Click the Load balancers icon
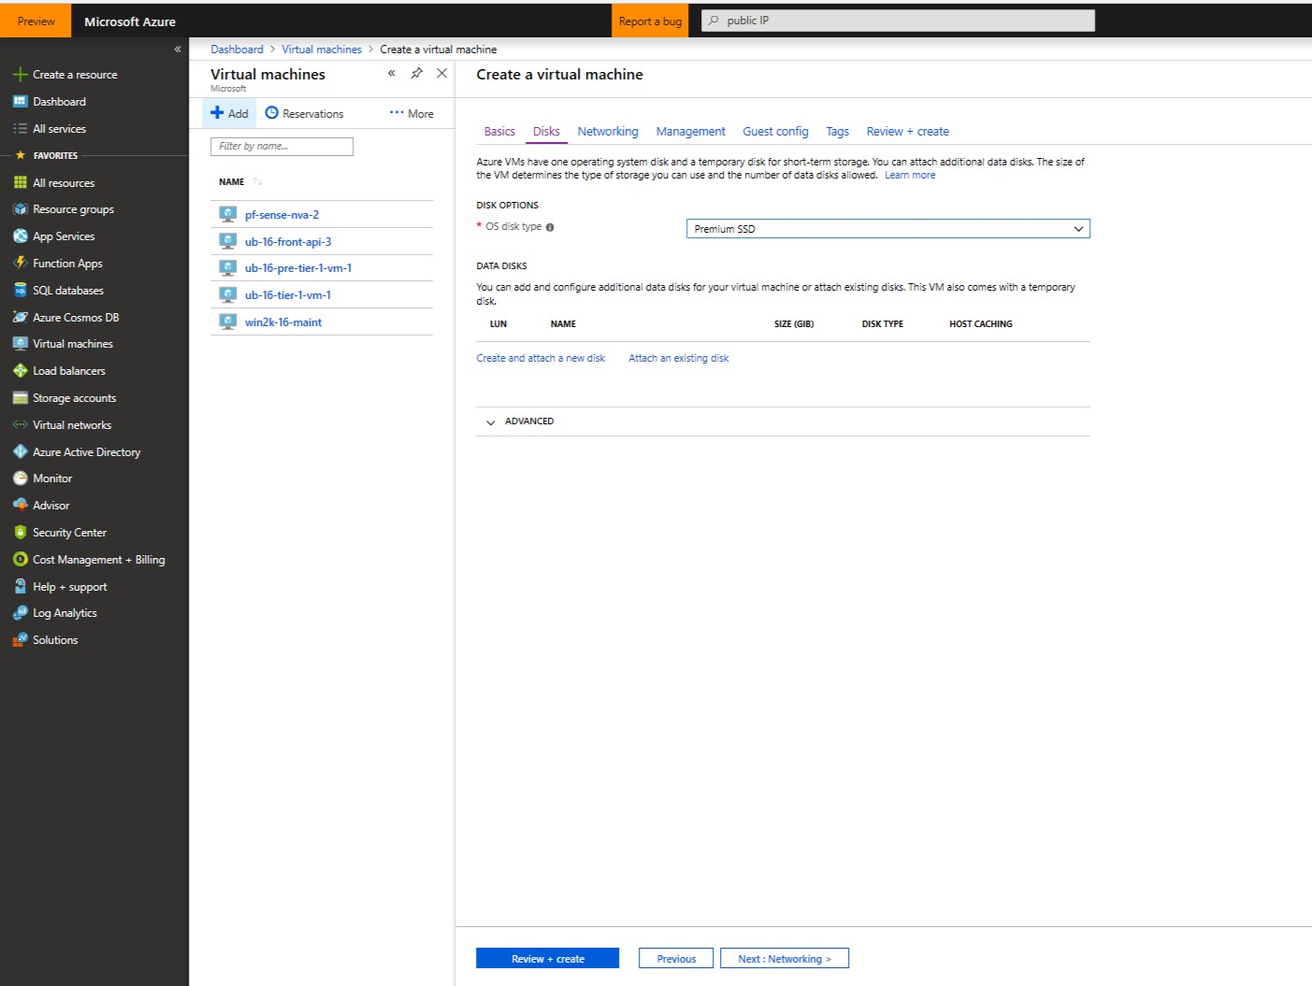 coord(20,371)
